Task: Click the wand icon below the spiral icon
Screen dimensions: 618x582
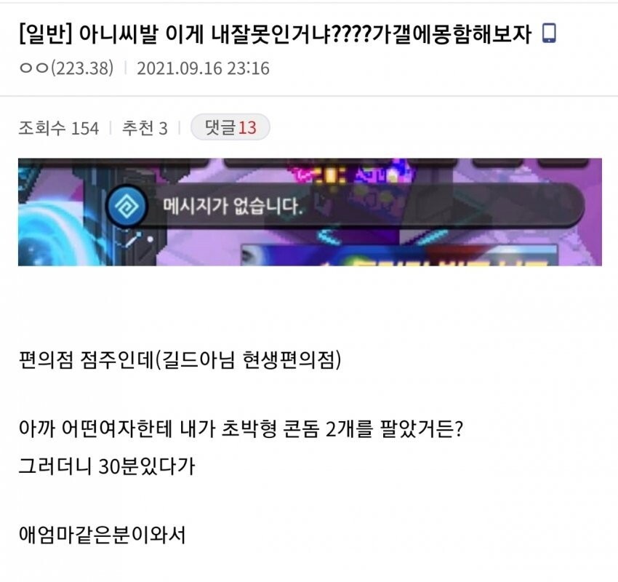Action: (134, 239)
